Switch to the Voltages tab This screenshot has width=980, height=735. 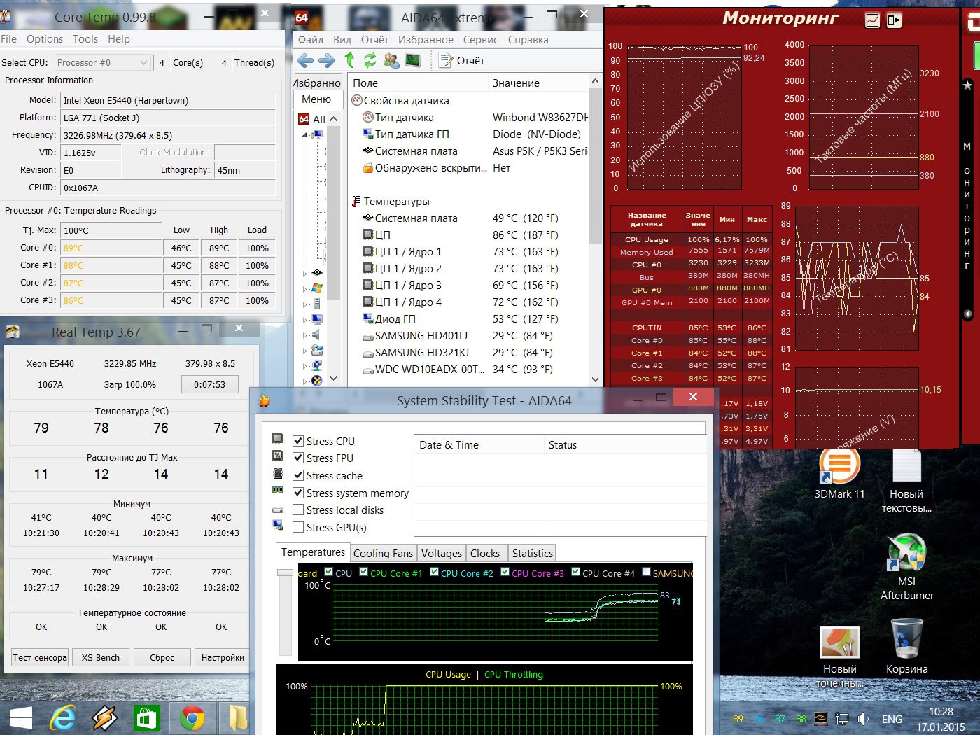442,553
